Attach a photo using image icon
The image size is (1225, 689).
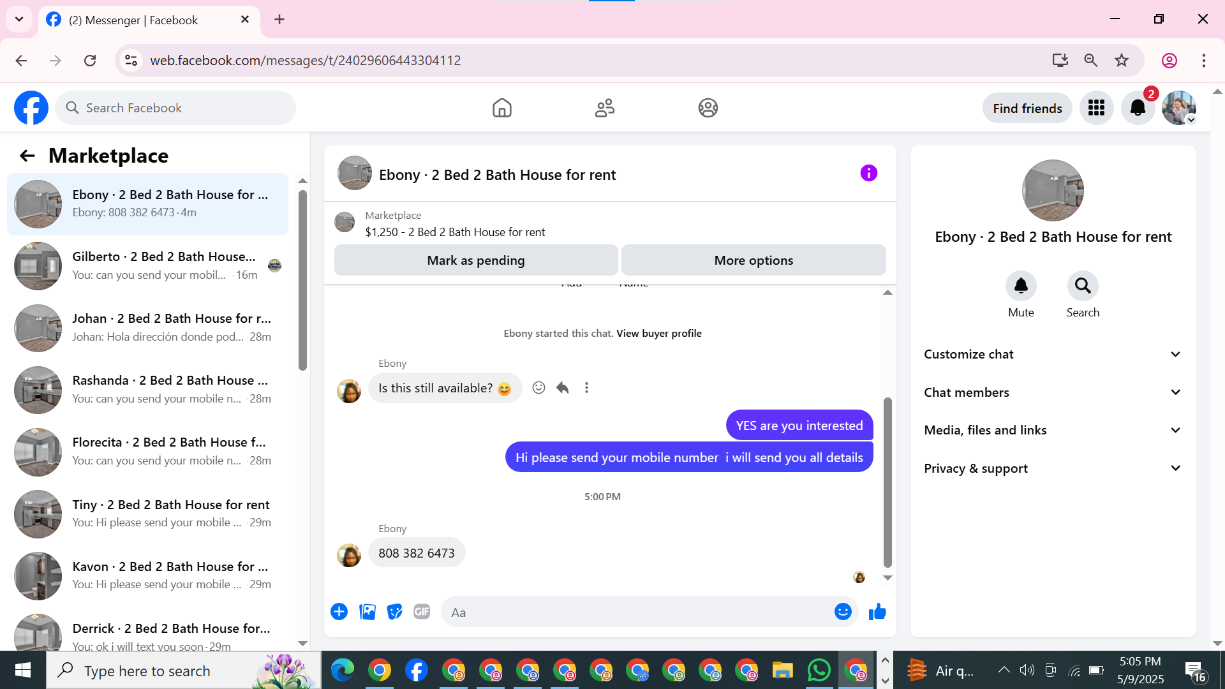pos(367,612)
